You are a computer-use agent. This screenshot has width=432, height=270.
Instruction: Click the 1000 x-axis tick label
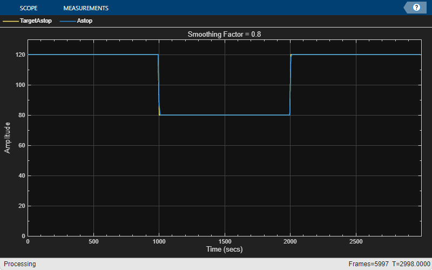(159, 241)
